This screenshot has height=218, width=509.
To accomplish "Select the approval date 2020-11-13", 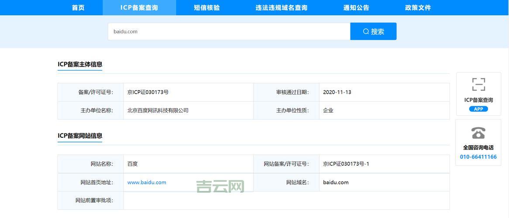I will coord(337,92).
